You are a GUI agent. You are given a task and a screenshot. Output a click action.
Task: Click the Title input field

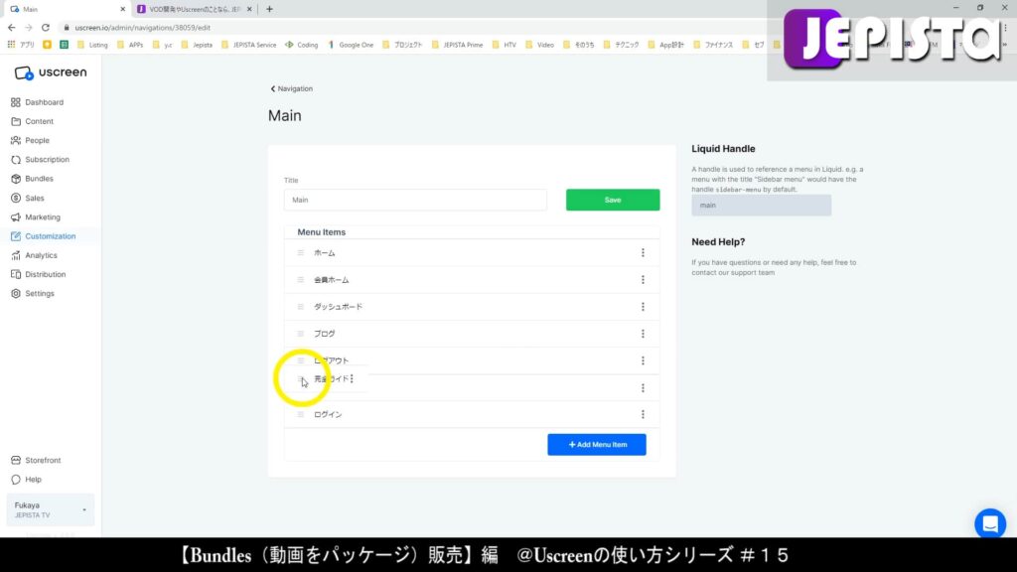point(415,200)
